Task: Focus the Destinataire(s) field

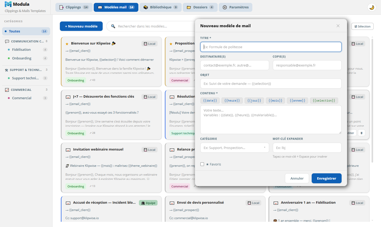Action: [234, 65]
